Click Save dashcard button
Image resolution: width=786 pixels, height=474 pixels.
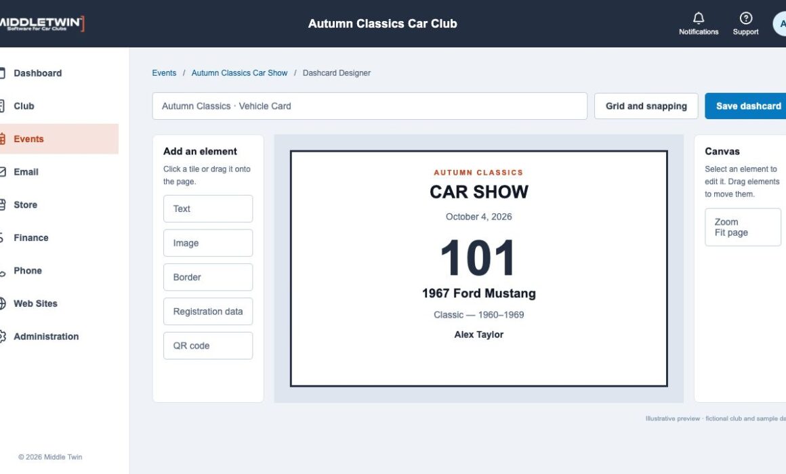(x=745, y=106)
